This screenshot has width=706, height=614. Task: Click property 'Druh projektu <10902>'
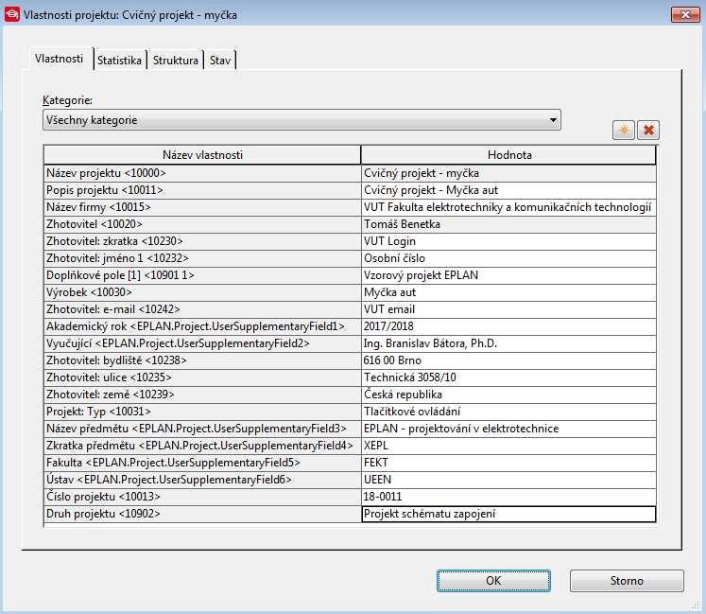(202, 514)
